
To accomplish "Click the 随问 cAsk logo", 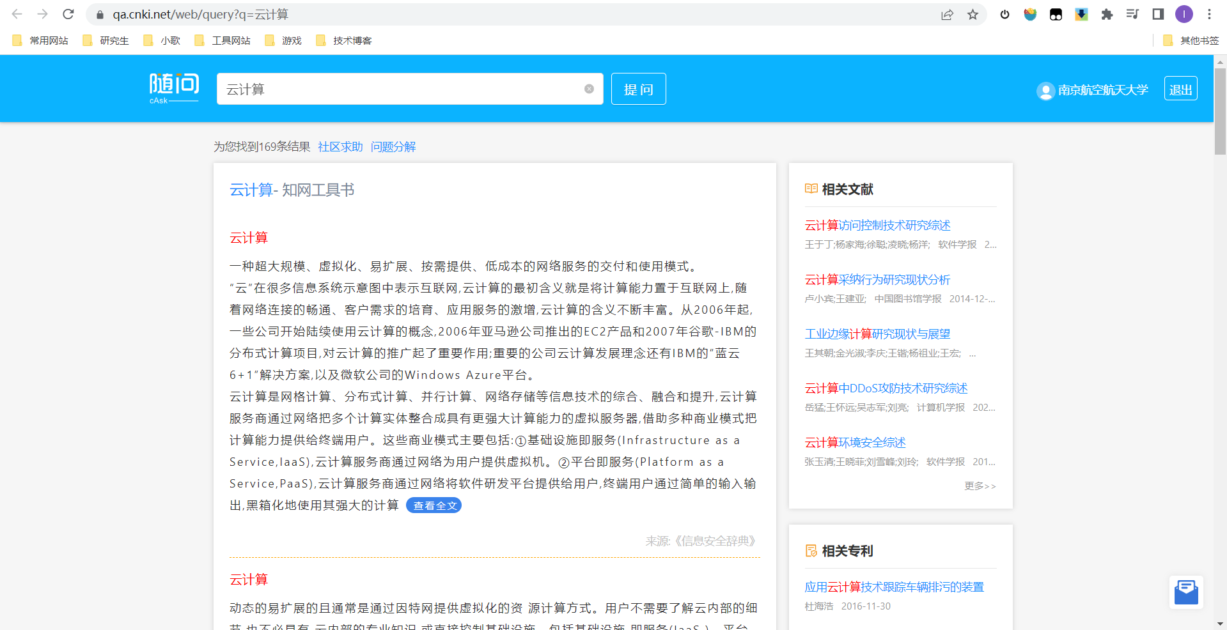I will (x=174, y=89).
